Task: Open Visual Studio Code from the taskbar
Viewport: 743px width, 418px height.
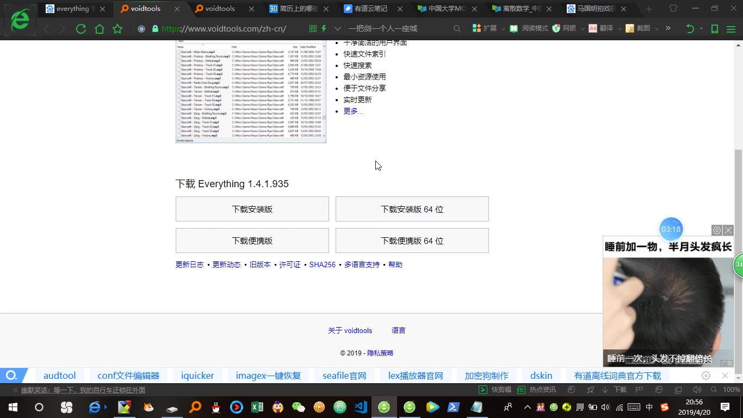Action: click(361, 407)
